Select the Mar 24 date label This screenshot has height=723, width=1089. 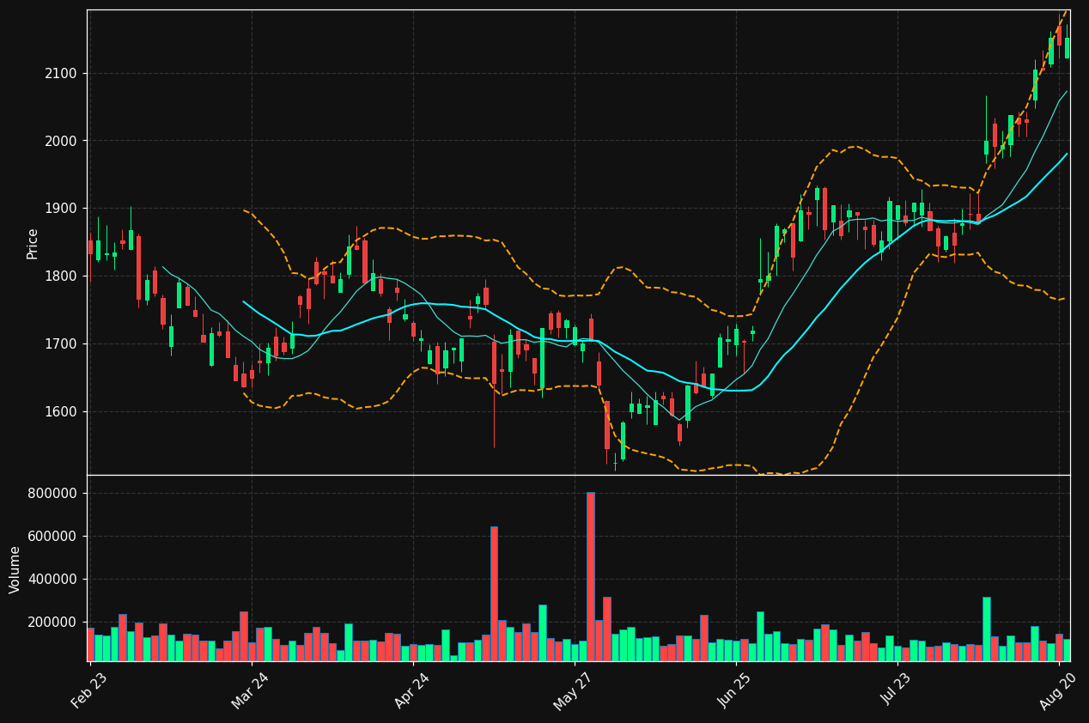click(250, 690)
